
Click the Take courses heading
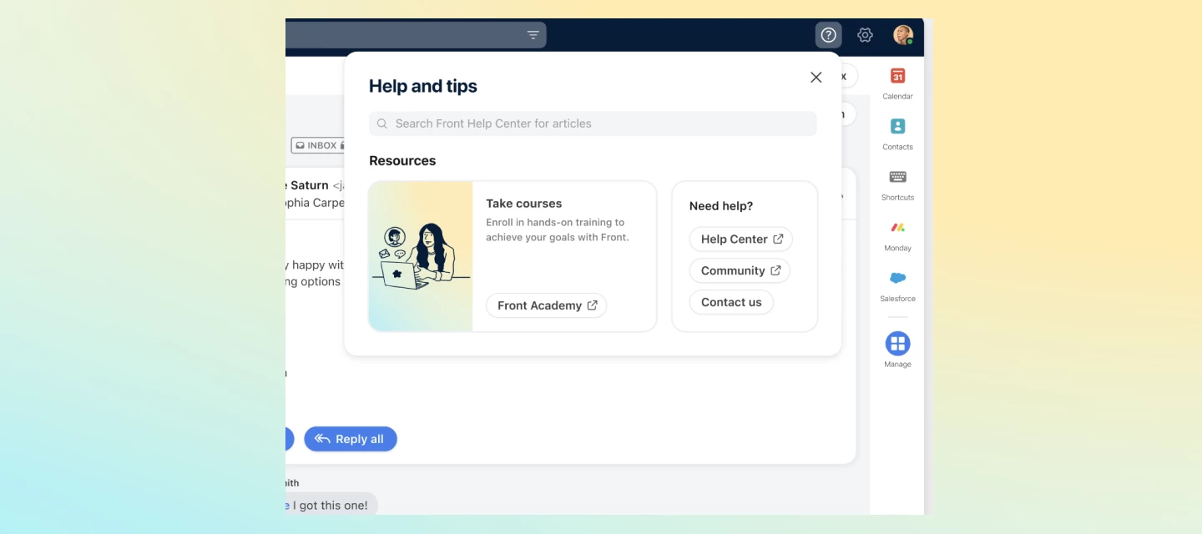(x=524, y=204)
